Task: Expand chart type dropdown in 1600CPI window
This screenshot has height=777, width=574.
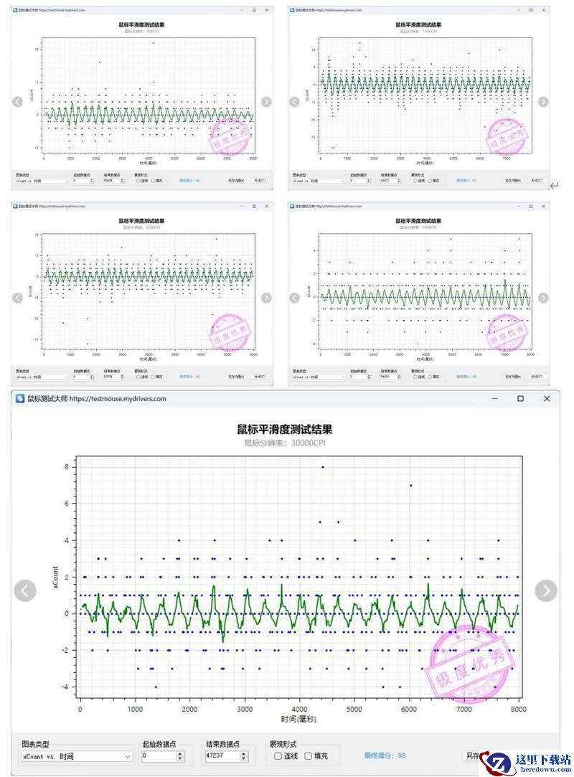Action: [x=319, y=181]
